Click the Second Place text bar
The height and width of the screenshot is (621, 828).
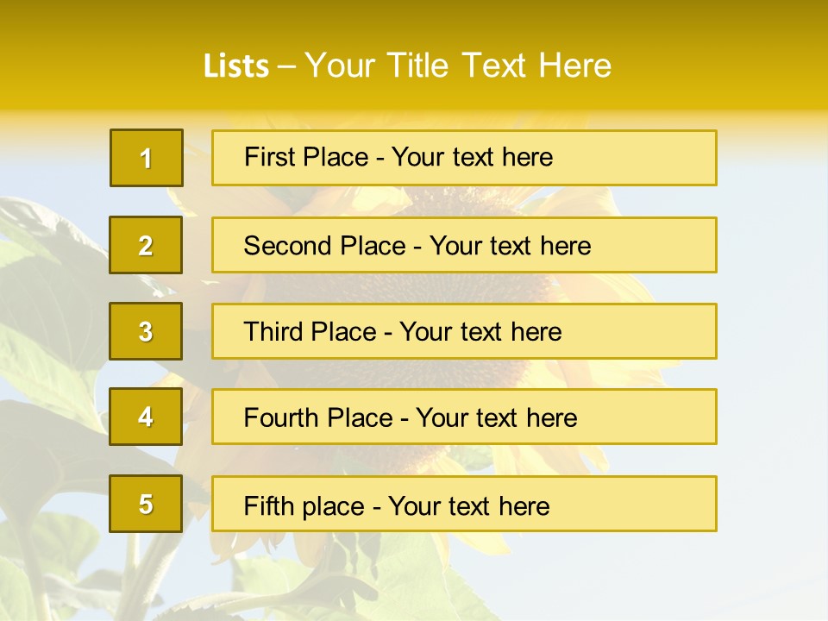point(464,245)
